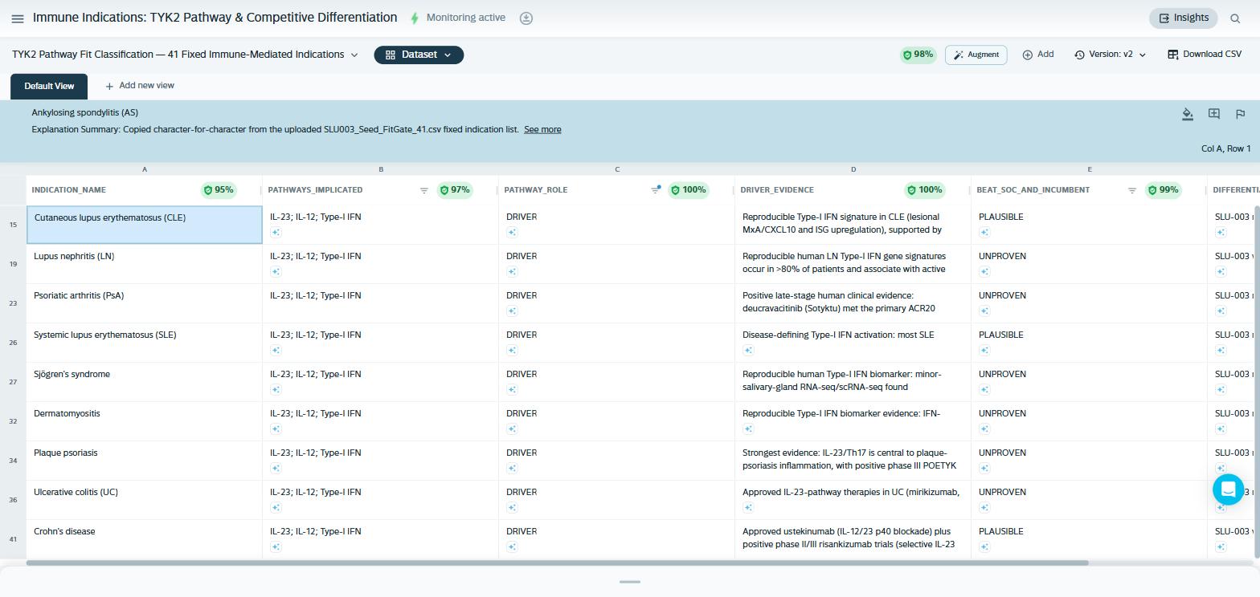Click the PLAUSIBLE value in Cutaneous lupus row
The image size is (1260, 597).
click(1000, 217)
